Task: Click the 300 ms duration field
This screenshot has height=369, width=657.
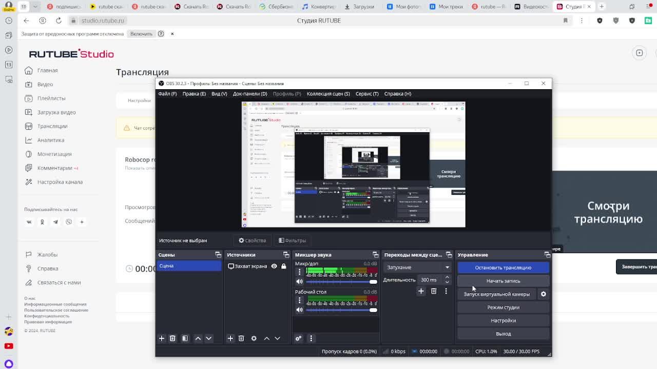Action: pos(431,280)
